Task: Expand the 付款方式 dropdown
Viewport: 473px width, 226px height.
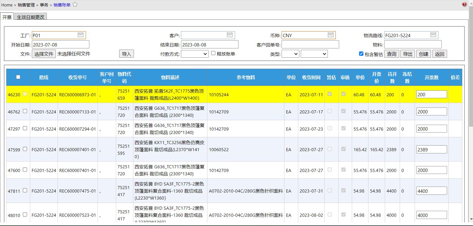Action: coord(194,54)
